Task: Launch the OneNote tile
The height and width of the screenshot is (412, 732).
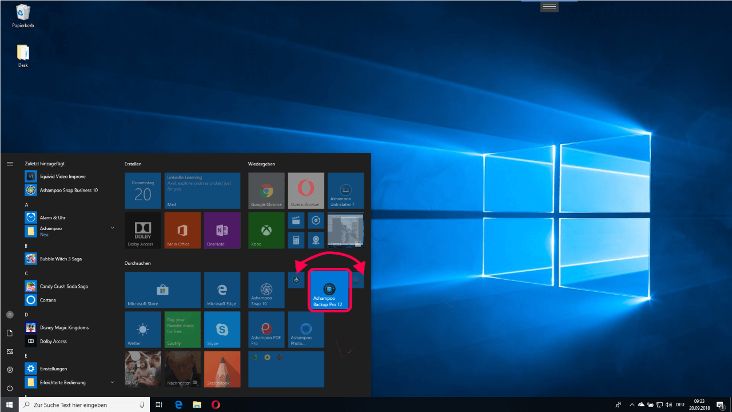Action: pyautogui.click(x=222, y=230)
